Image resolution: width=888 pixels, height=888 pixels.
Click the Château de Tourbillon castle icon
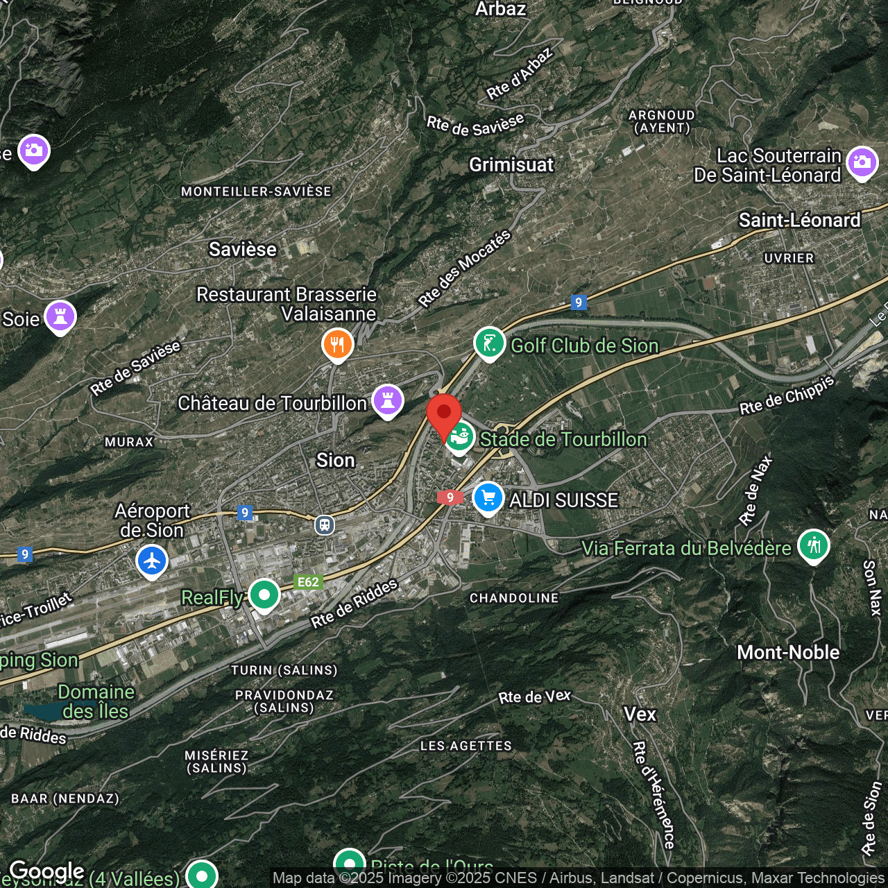(388, 400)
